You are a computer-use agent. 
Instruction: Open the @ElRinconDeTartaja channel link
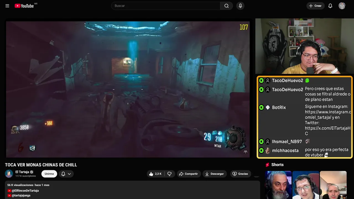[25, 191]
